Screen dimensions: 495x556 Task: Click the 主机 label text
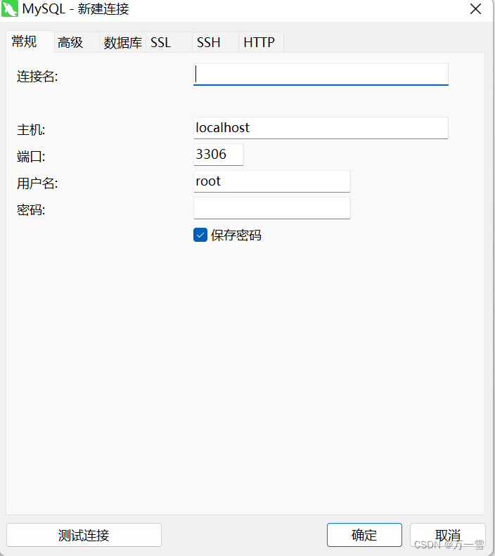pyautogui.click(x=31, y=130)
